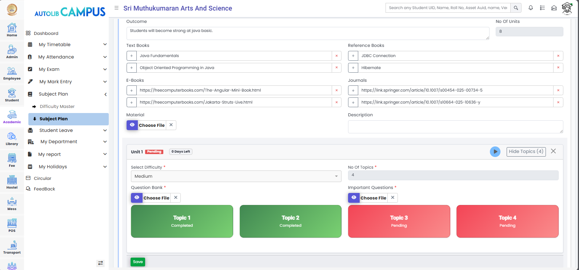Open Difficulty Master menu item
Viewport: 579px width, 270px height.
[57, 106]
